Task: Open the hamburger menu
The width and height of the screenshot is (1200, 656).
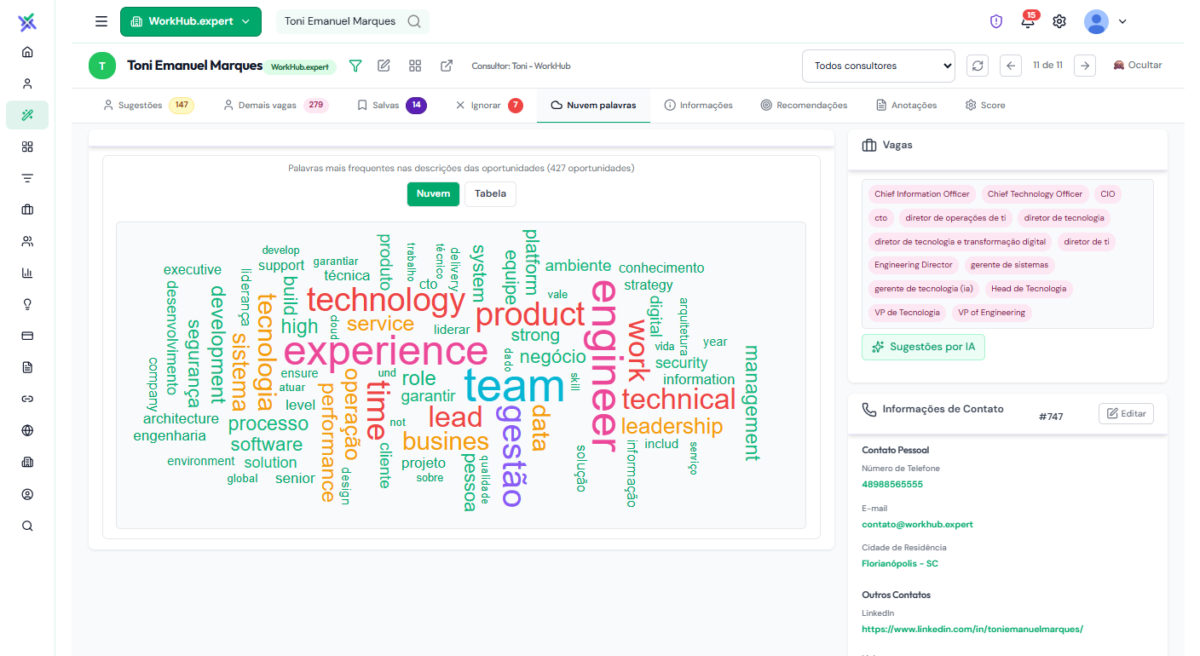Action: point(101,21)
